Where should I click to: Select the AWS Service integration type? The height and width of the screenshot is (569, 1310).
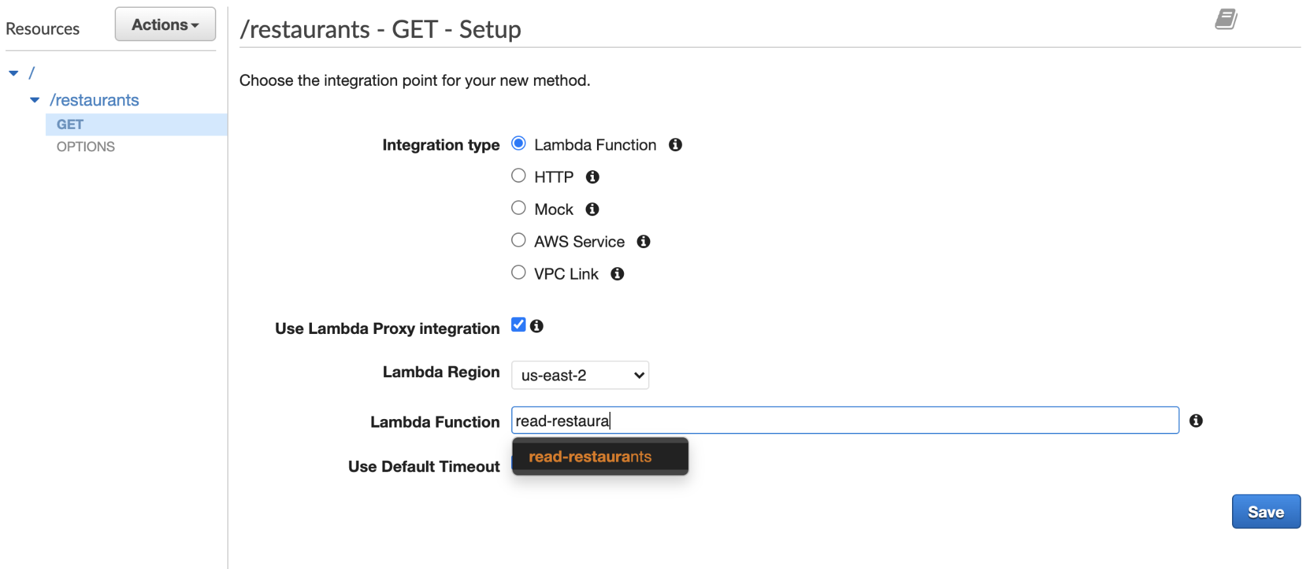point(518,240)
